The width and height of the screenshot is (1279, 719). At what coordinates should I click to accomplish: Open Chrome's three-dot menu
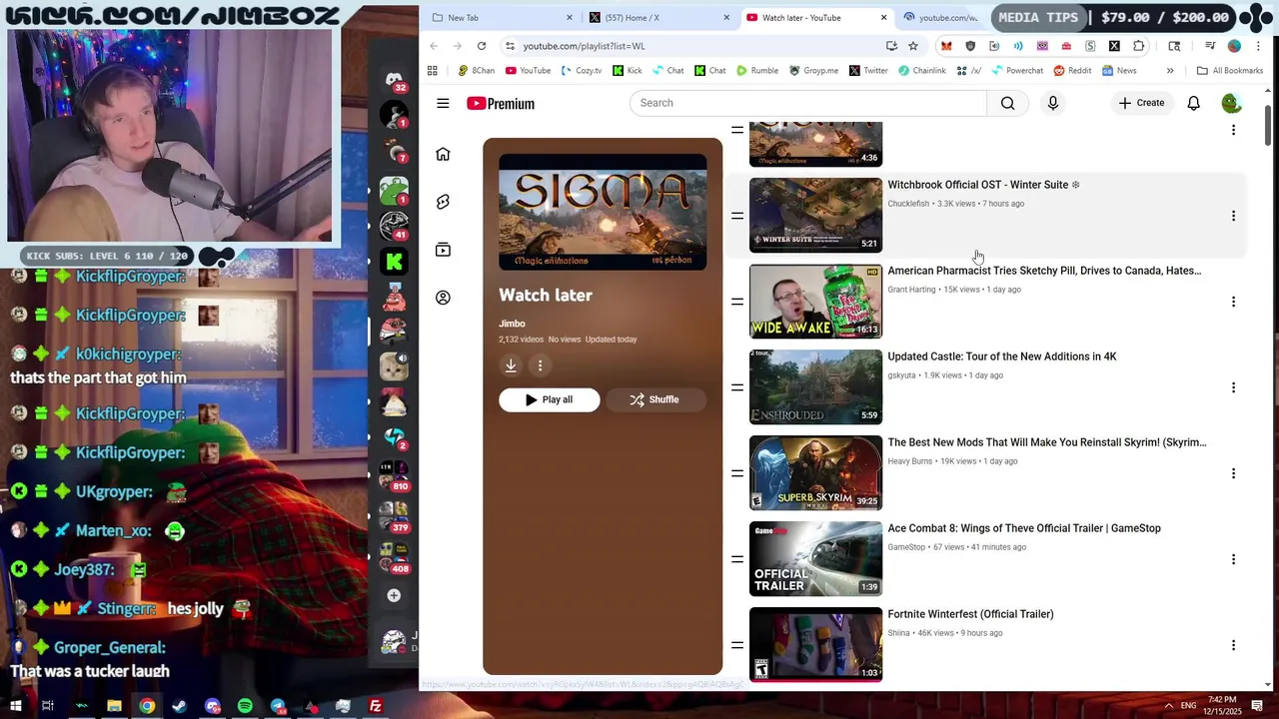pos(1258,46)
